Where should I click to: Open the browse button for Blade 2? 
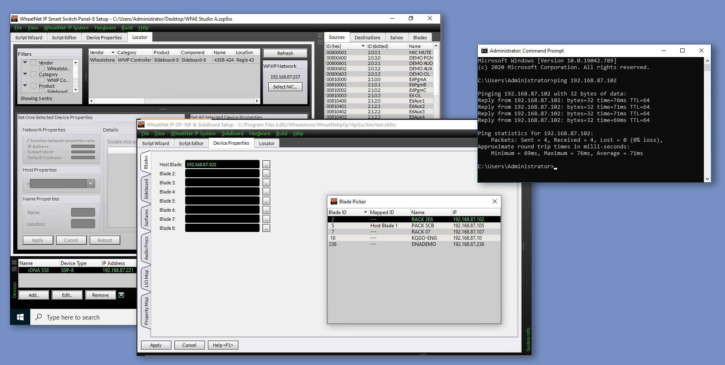click(266, 174)
